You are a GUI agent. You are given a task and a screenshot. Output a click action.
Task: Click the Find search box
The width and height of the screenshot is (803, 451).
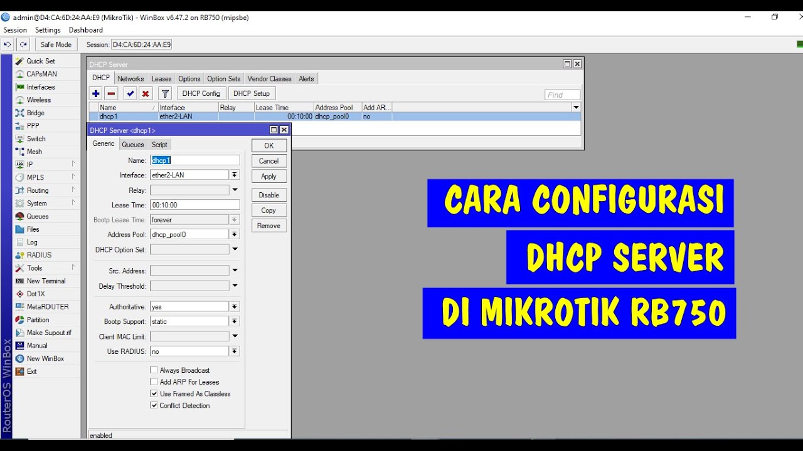pos(563,95)
